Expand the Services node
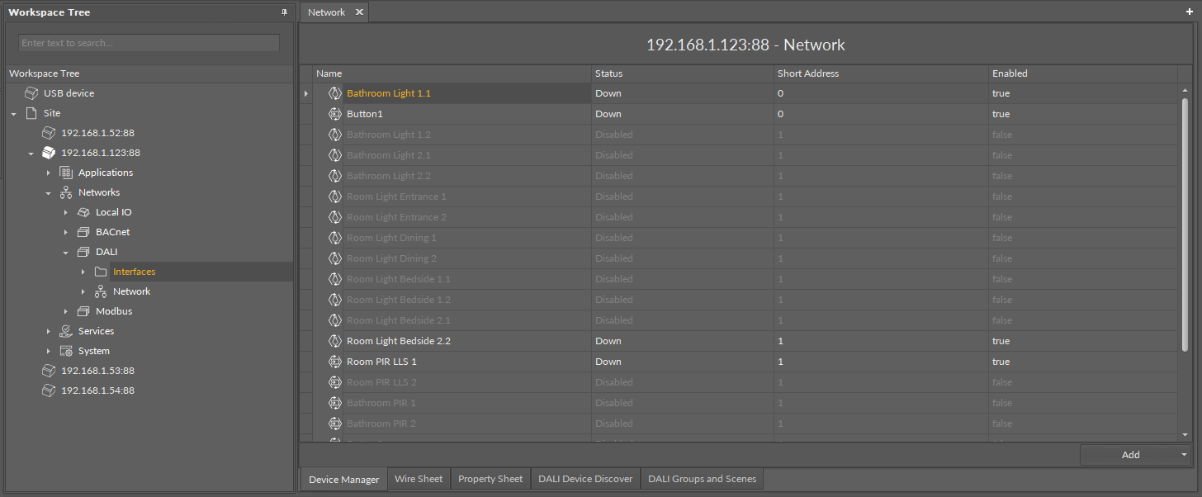The height and width of the screenshot is (497, 1202). click(49, 331)
